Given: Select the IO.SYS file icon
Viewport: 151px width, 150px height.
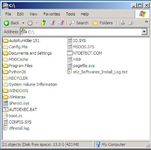Looking at the screenshot, I should point(70,41).
